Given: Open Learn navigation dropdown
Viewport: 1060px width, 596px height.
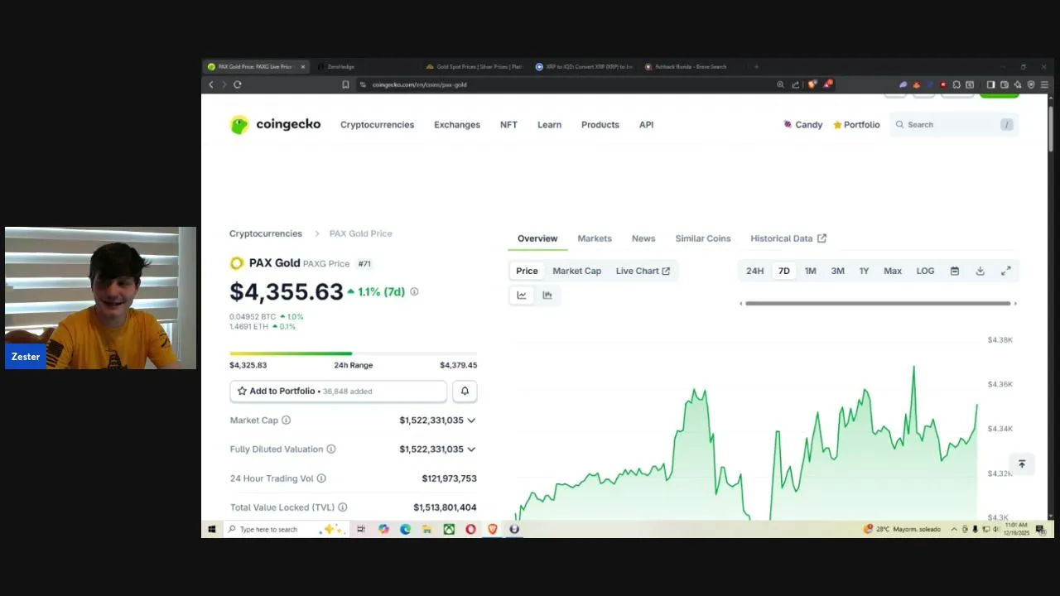Looking at the screenshot, I should (549, 125).
